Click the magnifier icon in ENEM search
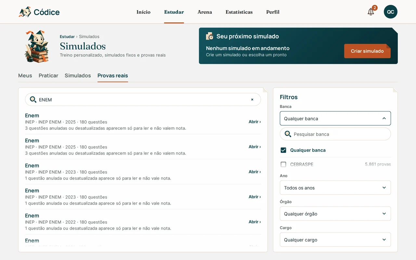Viewport: 416px width, 260px height. pyautogui.click(x=33, y=99)
